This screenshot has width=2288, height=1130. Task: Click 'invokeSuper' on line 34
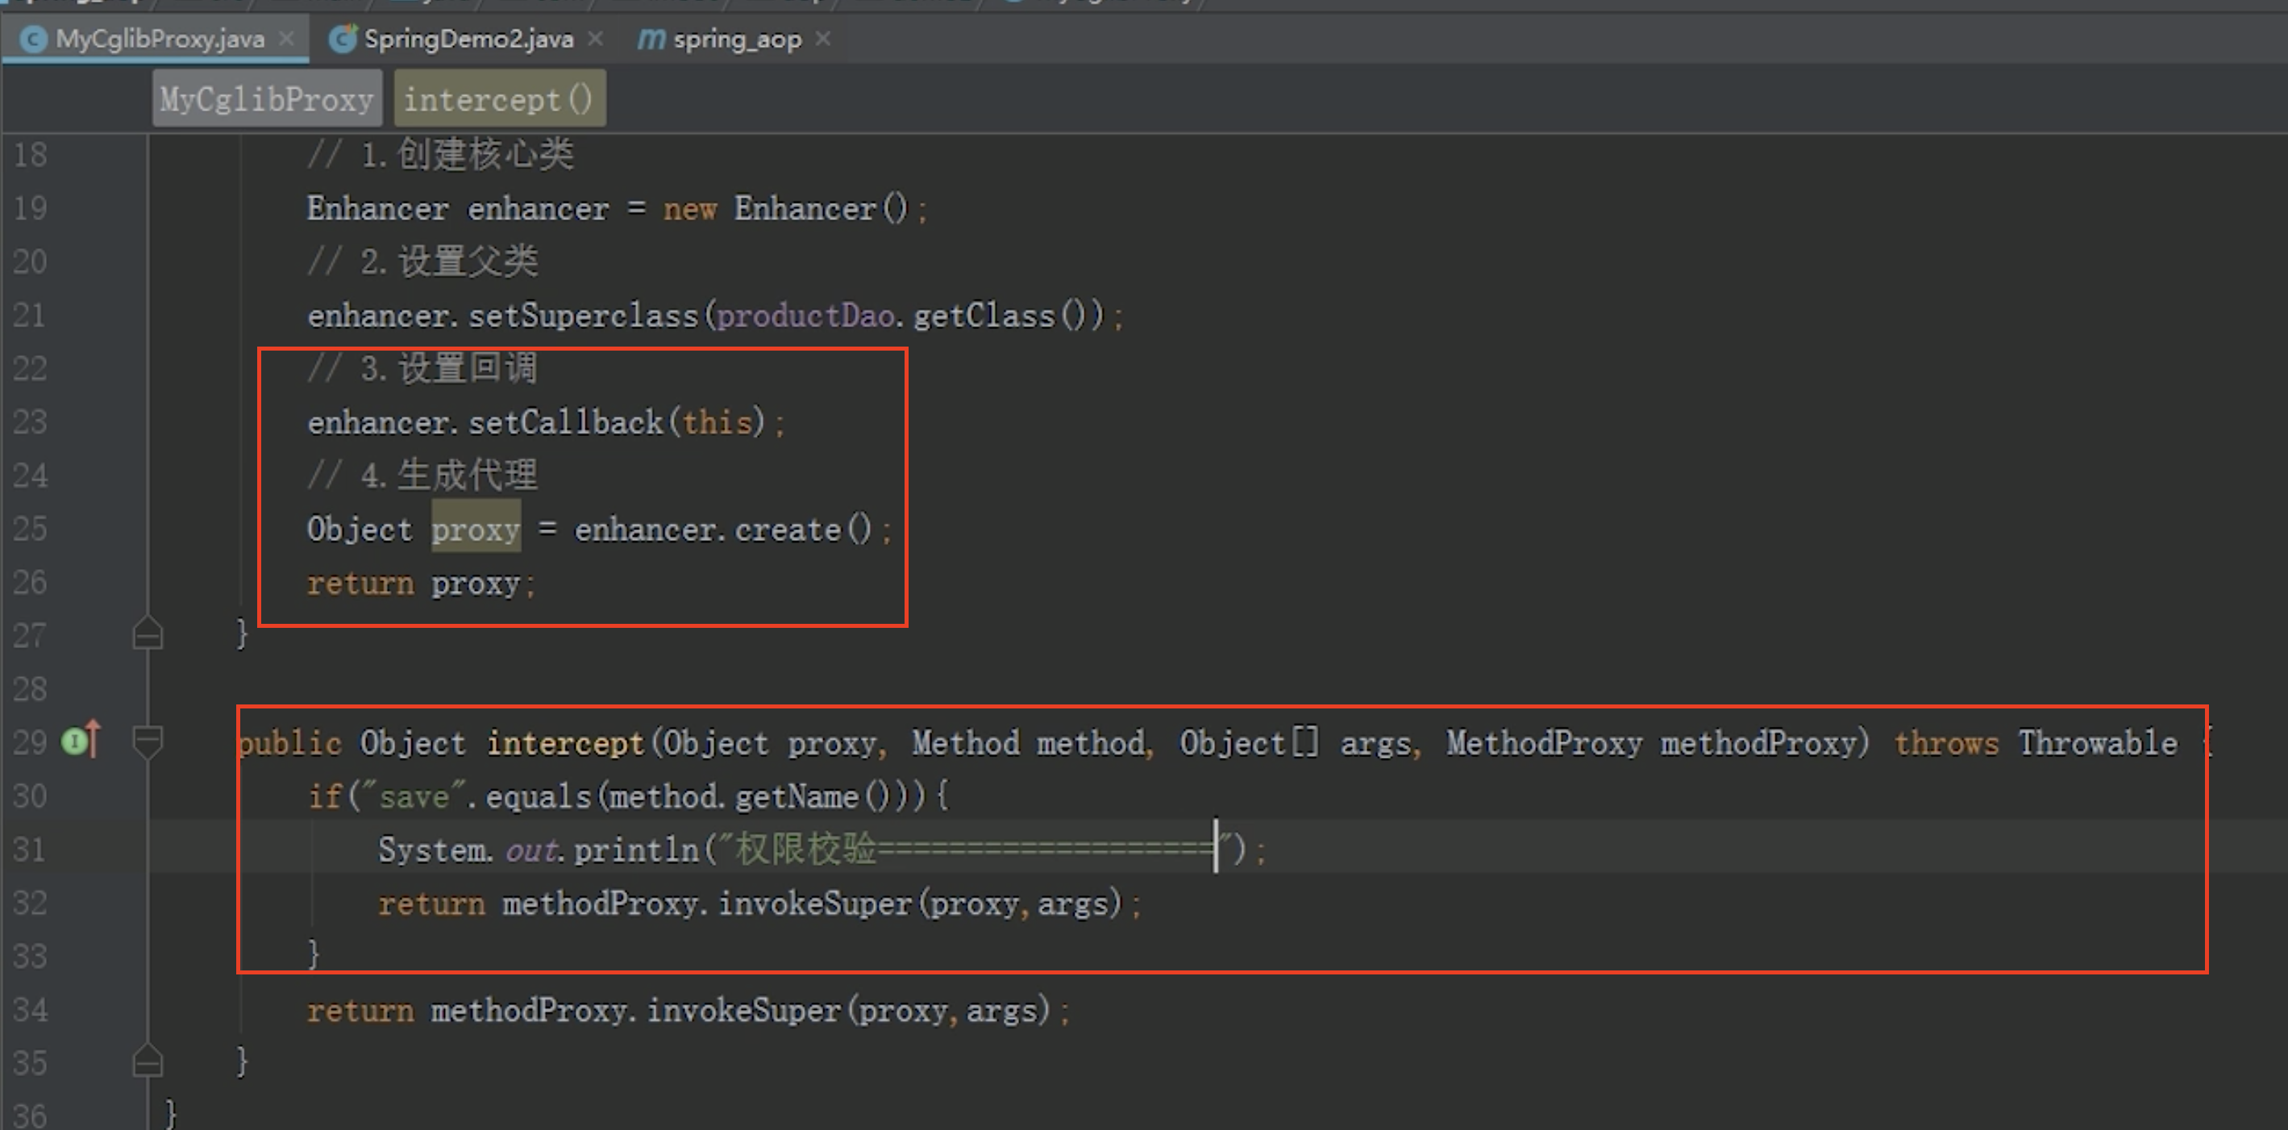point(743,1010)
